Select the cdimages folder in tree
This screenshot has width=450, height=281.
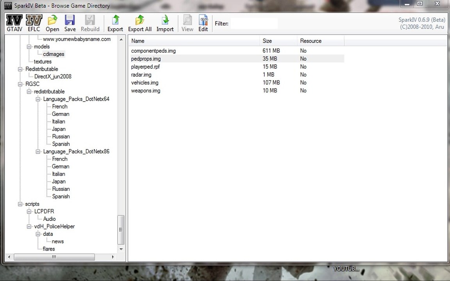[x=54, y=54]
